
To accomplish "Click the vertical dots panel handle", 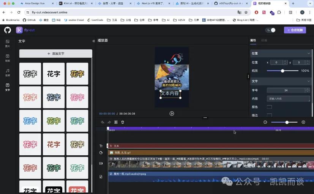I will pyautogui.click(x=248, y=76).
